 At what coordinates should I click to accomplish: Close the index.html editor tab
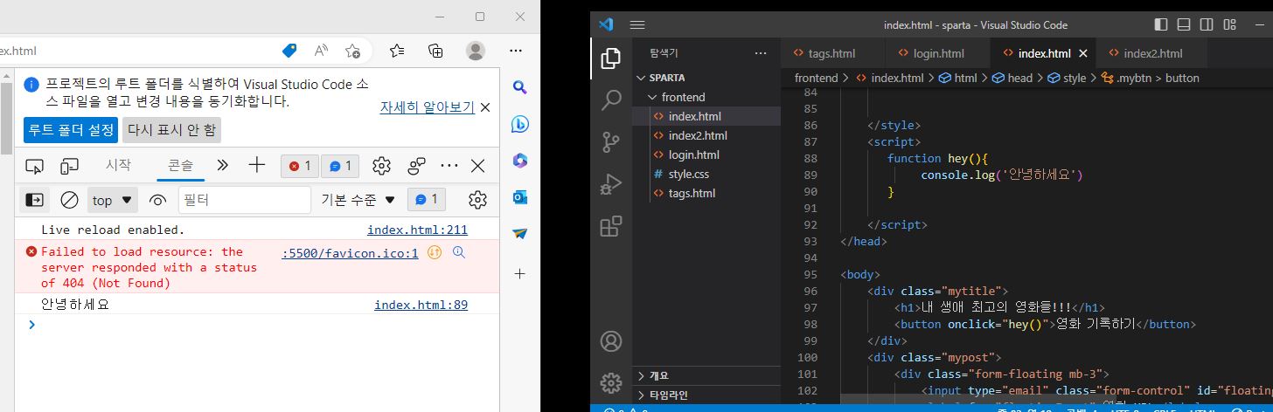pyautogui.click(x=1082, y=53)
